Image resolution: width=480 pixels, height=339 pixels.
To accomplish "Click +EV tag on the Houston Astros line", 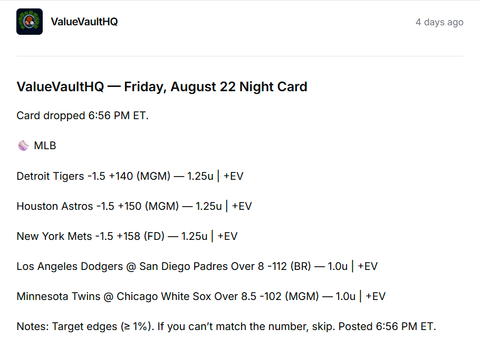I will pos(242,206).
